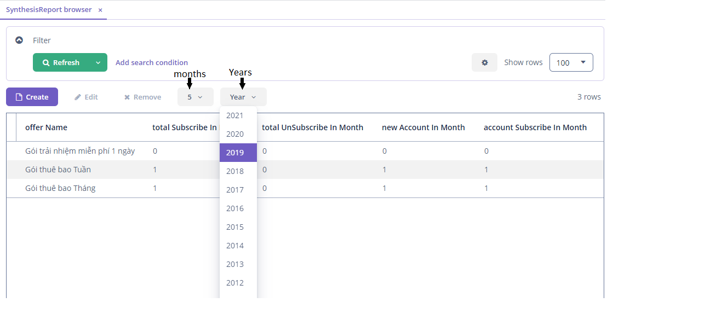This screenshot has height=320, width=716.
Task: Close the SynthesisReport browser tab
Action: click(100, 10)
